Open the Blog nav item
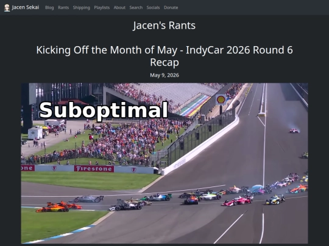This screenshot has width=329, height=246. point(49,7)
